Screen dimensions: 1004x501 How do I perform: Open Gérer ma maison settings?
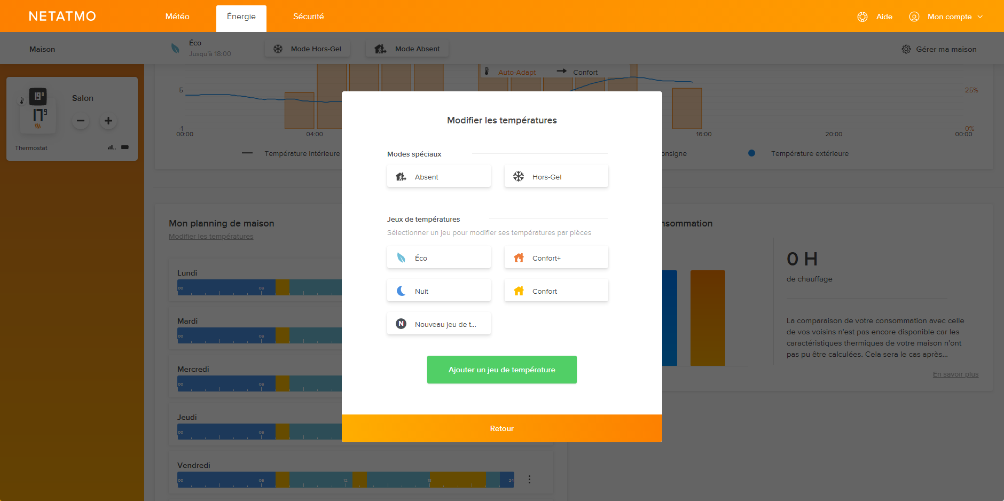[x=939, y=49]
